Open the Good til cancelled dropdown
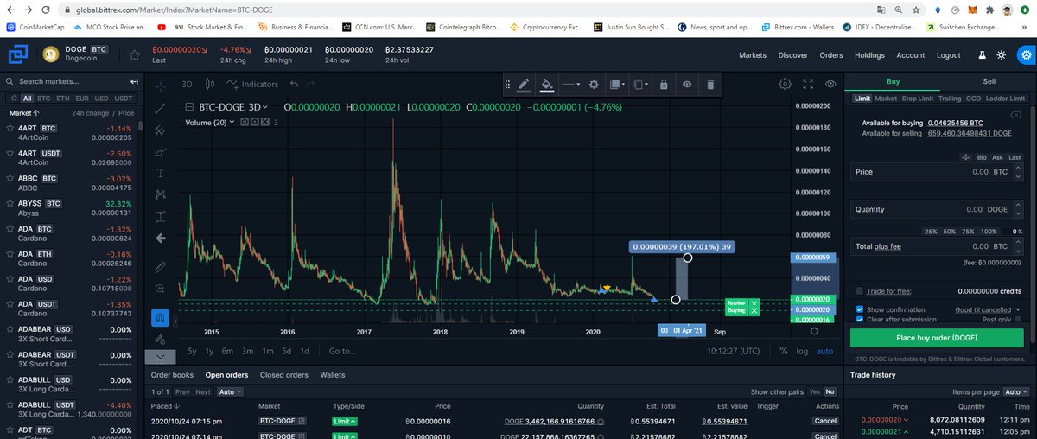 coord(988,309)
